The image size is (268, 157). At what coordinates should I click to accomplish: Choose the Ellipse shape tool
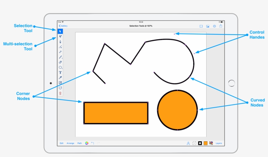pos(60,67)
